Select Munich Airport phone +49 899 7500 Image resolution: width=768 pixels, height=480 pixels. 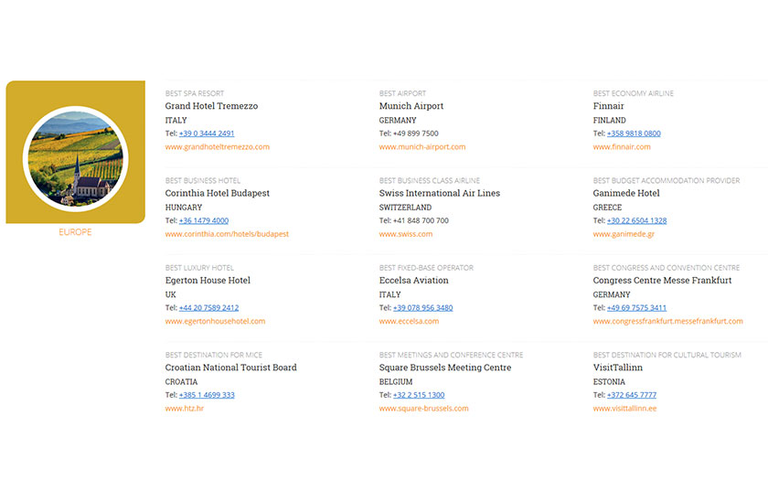point(416,133)
